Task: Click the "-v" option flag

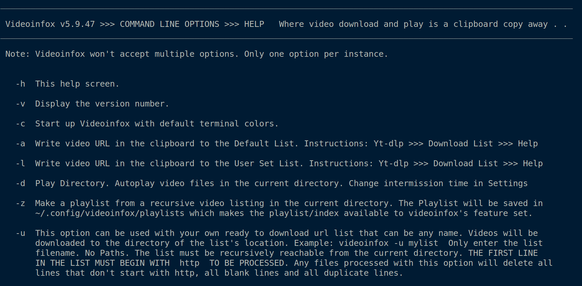Action: 20,104
